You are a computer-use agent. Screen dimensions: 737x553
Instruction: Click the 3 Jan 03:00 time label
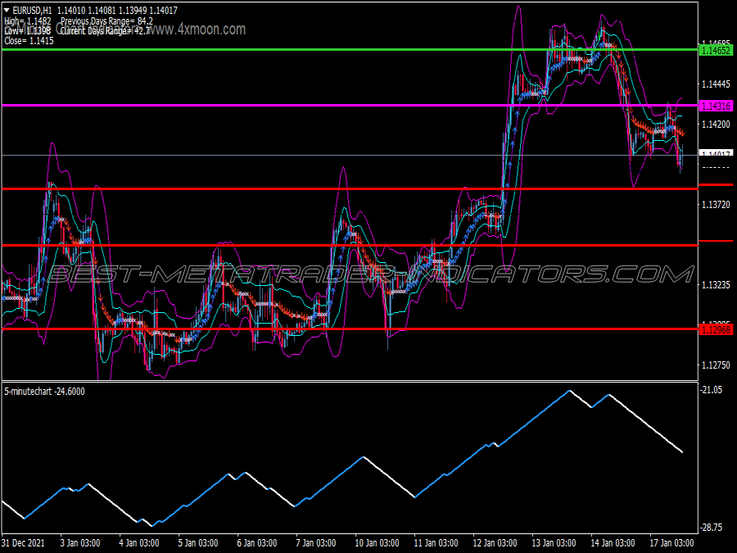tap(80, 542)
